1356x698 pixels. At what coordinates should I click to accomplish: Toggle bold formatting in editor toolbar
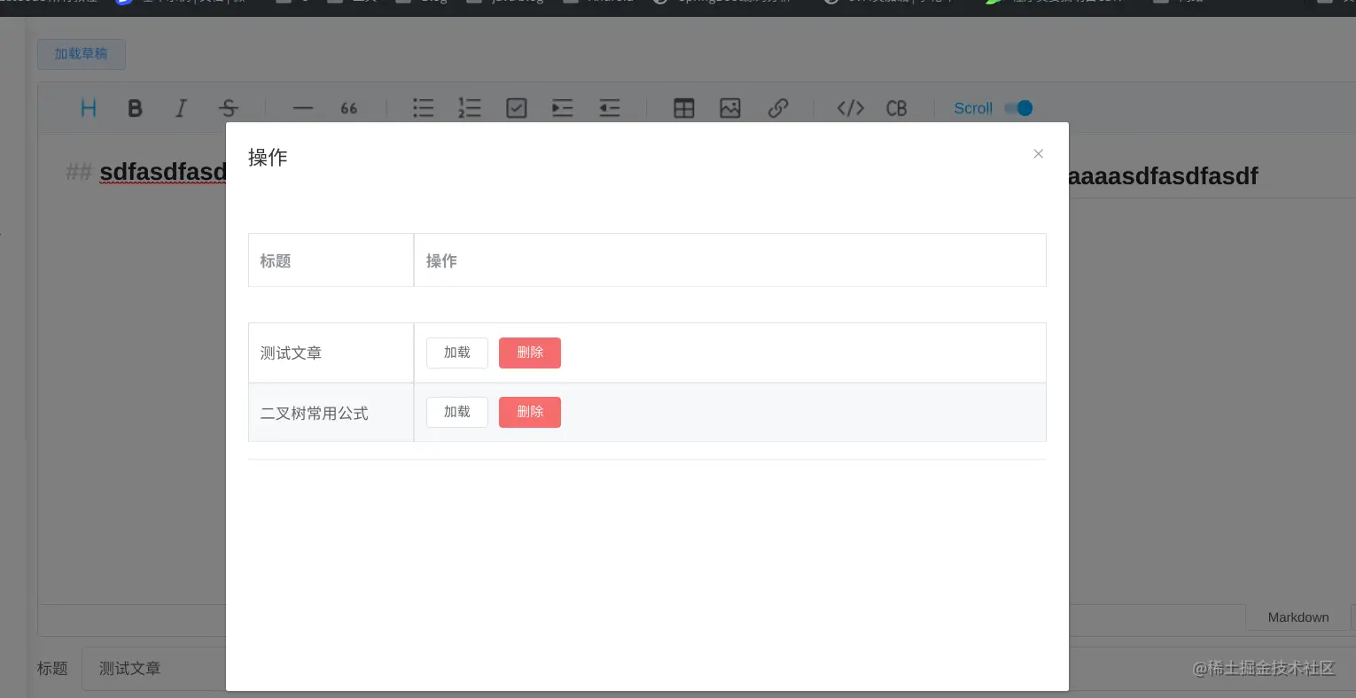[135, 108]
